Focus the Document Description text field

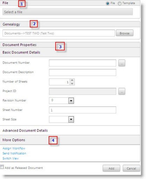83,72
